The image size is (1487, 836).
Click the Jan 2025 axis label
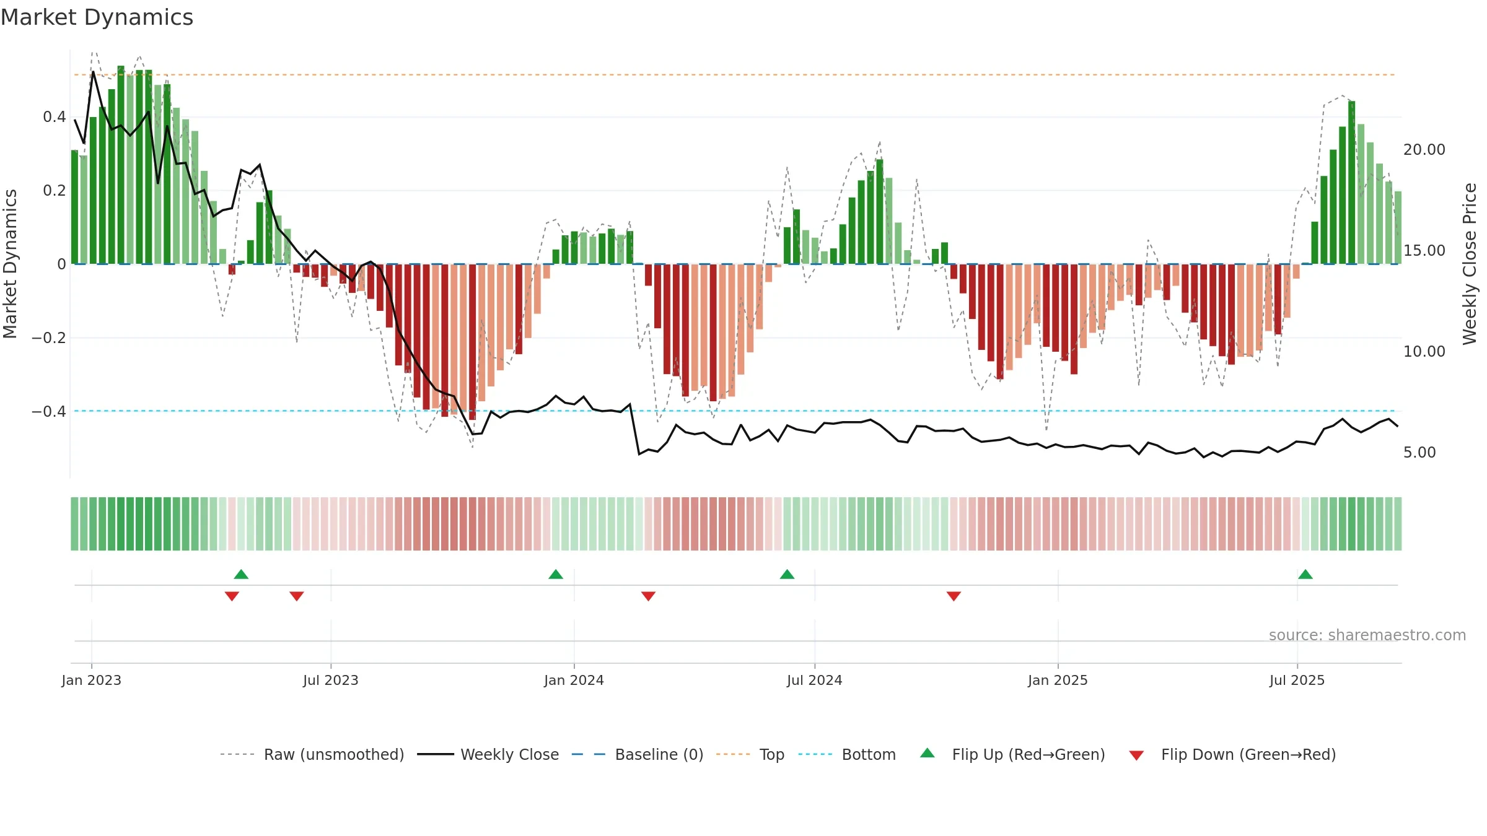(1058, 680)
